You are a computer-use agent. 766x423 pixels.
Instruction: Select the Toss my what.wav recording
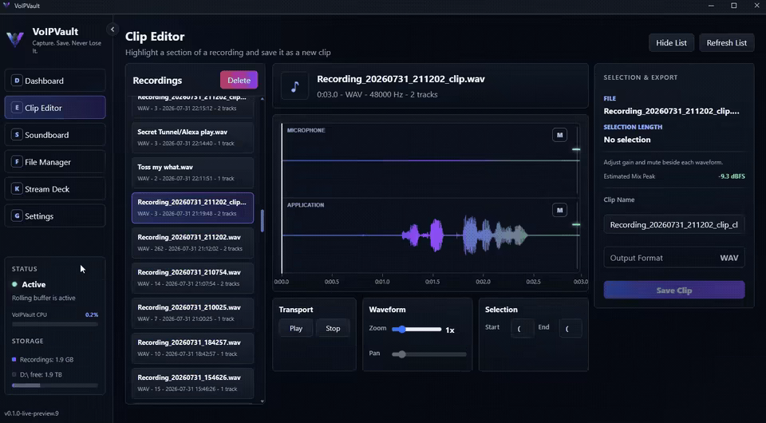(192, 172)
